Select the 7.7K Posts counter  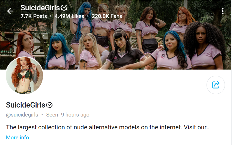click(34, 16)
